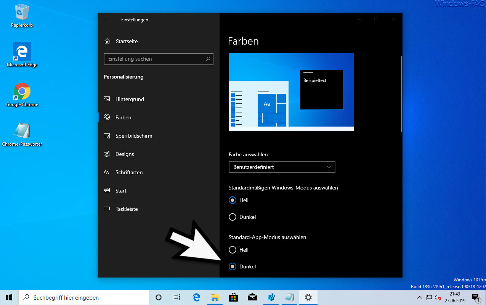Select Microsoft Edge desktop shortcut
Screen dimensions: 486x305
pos(22,55)
